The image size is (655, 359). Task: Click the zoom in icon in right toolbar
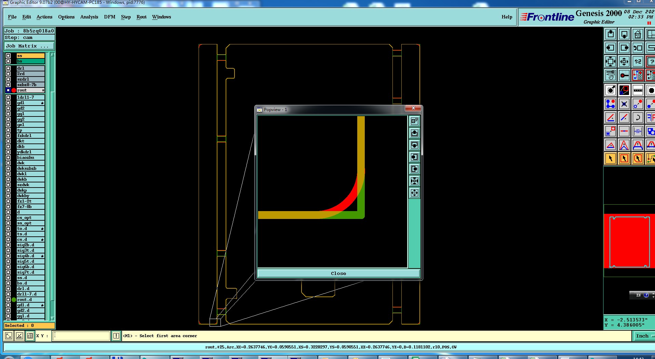click(611, 61)
